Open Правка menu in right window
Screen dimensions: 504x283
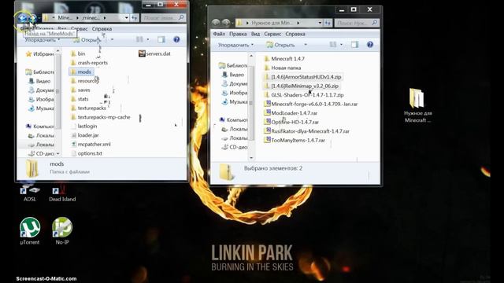(x=238, y=34)
